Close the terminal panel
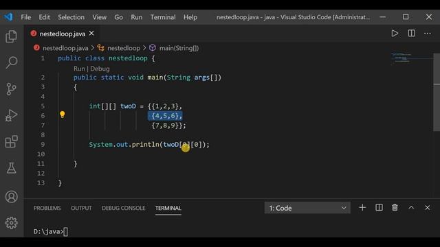 coord(428,207)
